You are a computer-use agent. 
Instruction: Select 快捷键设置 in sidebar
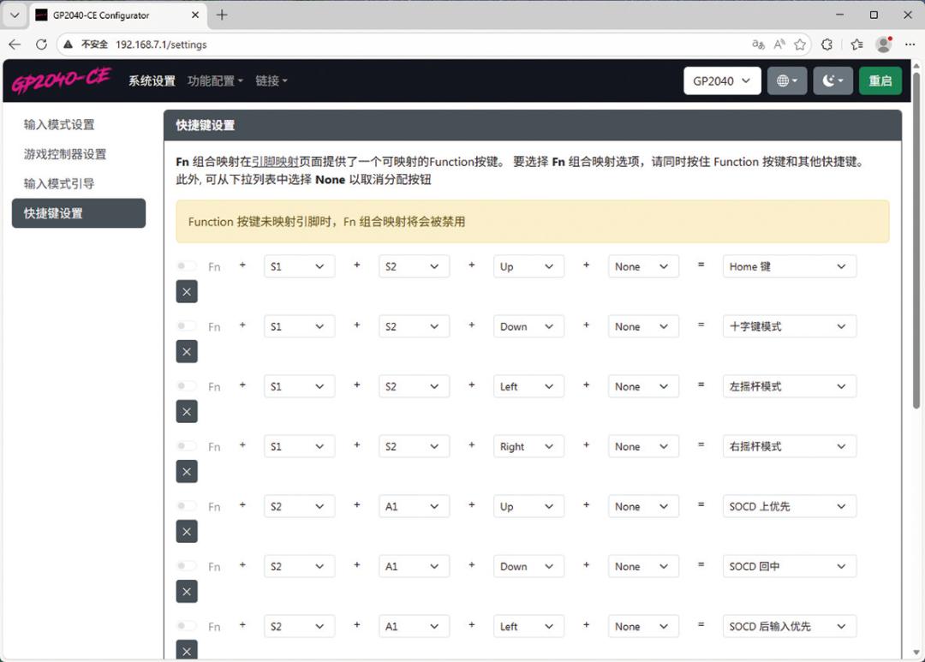pyautogui.click(x=79, y=213)
